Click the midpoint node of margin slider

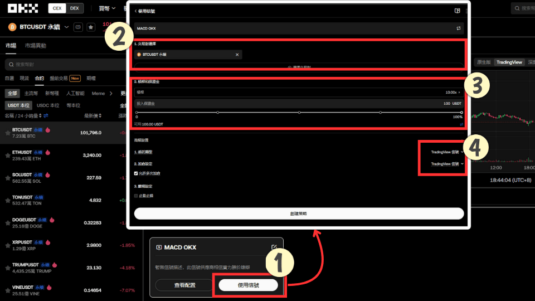click(x=299, y=112)
